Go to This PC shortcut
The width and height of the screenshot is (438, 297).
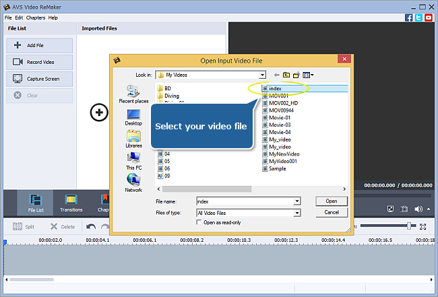coord(133,161)
